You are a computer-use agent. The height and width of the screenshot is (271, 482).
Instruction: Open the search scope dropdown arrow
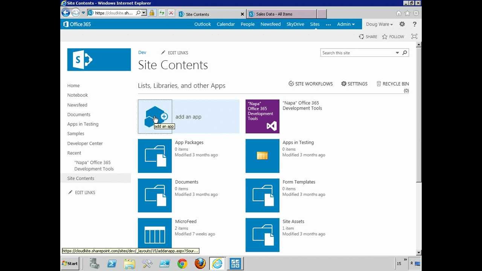tap(397, 53)
